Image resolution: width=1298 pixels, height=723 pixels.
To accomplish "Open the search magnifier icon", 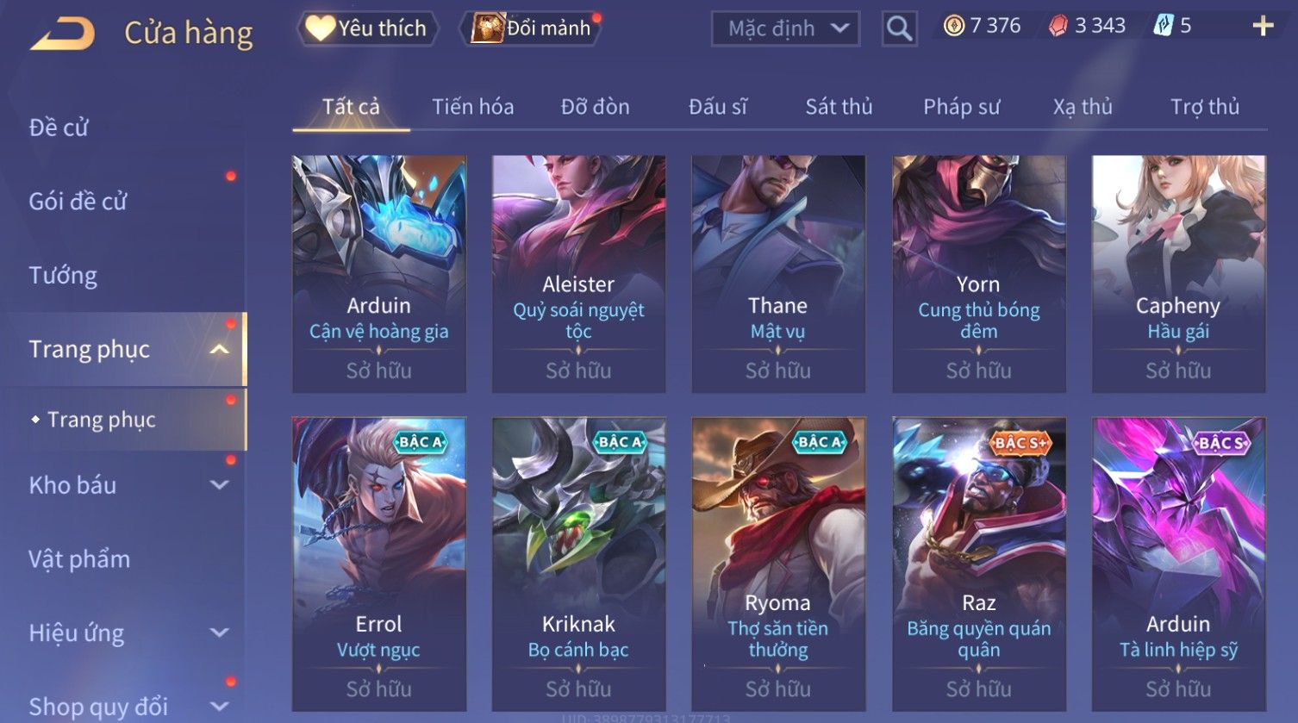I will tap(899, 28).
